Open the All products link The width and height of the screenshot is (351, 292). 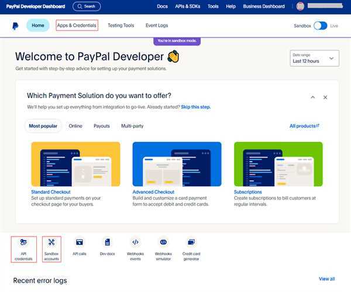(304, 126)
